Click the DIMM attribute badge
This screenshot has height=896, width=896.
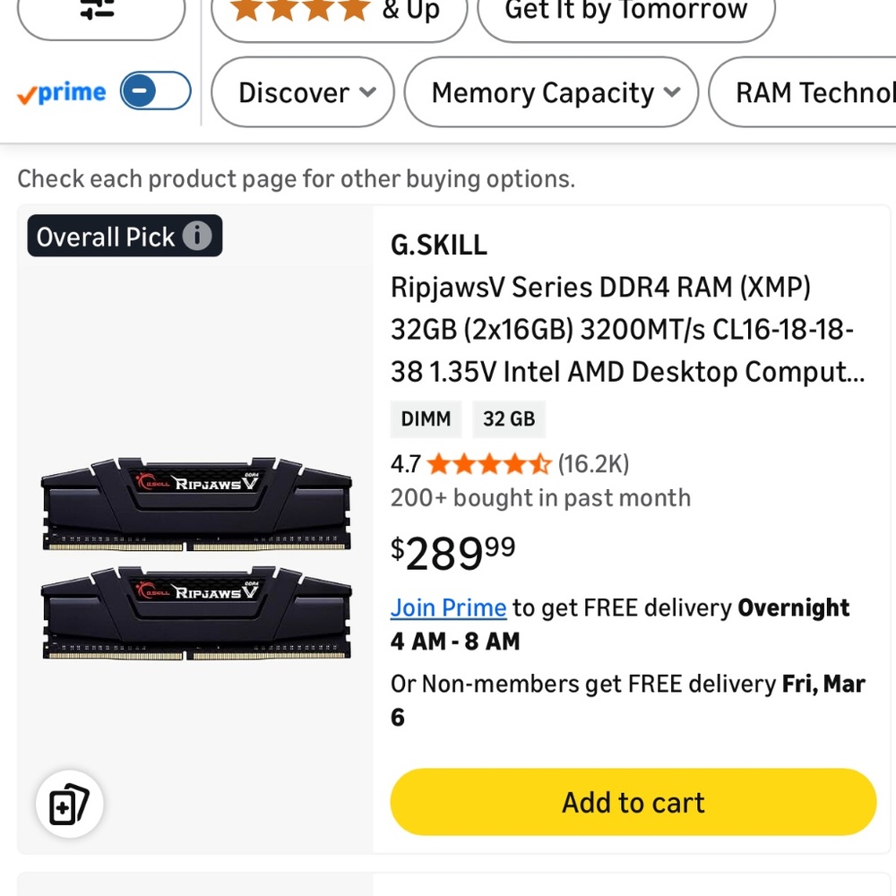click(x=426, y=418)
